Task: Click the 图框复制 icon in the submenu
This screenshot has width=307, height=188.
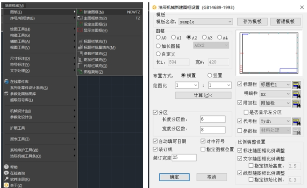Action: tap(80, 72)
